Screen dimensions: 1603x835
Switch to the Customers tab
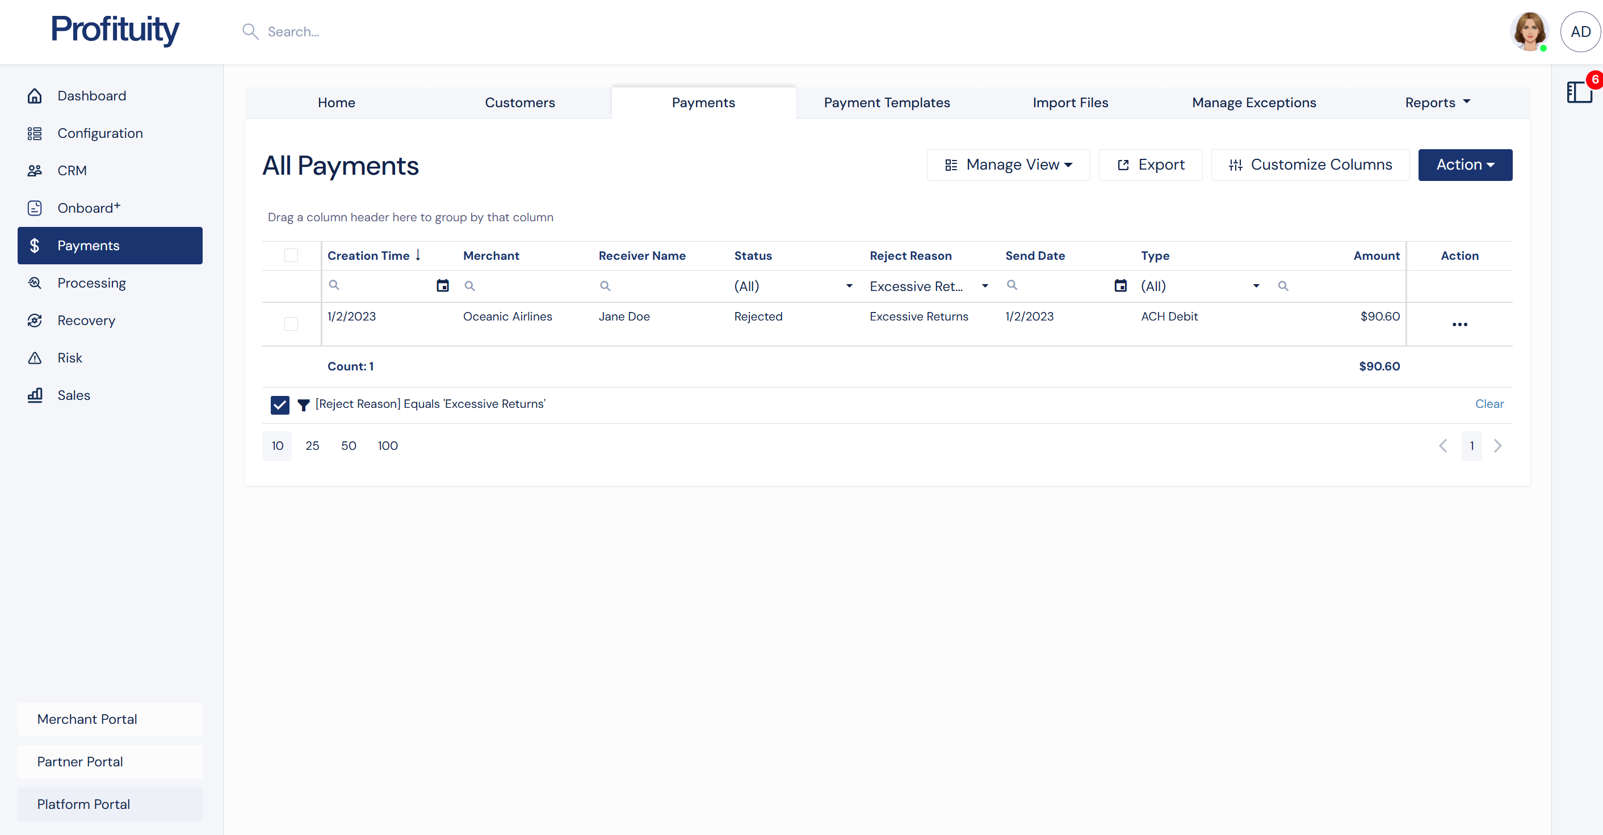(519, 102)
